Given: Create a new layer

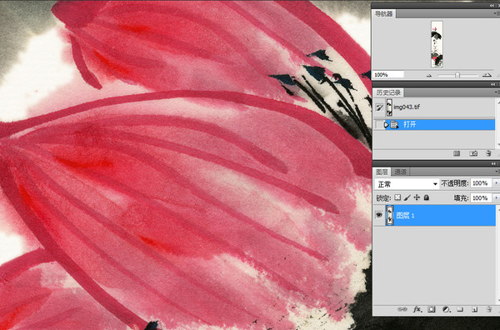Looking at the screenshot, I should pos(474,309).
